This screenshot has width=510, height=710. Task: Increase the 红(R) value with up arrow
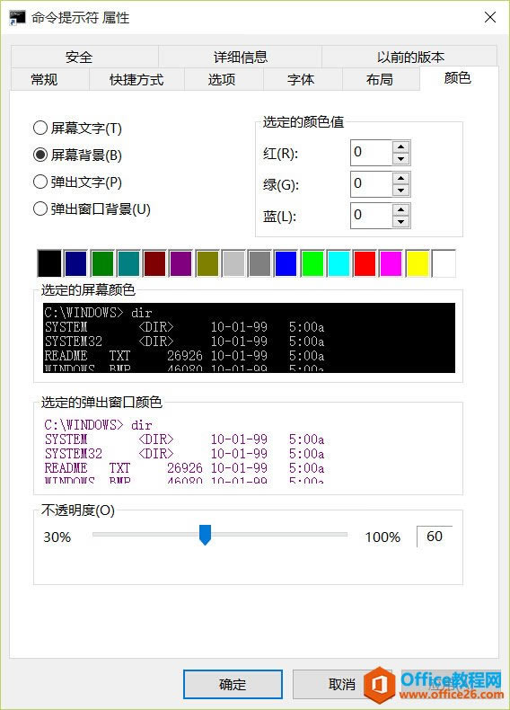(x=401, y=146)
